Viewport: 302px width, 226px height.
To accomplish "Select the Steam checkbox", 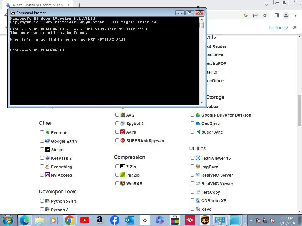I will 42,149.
